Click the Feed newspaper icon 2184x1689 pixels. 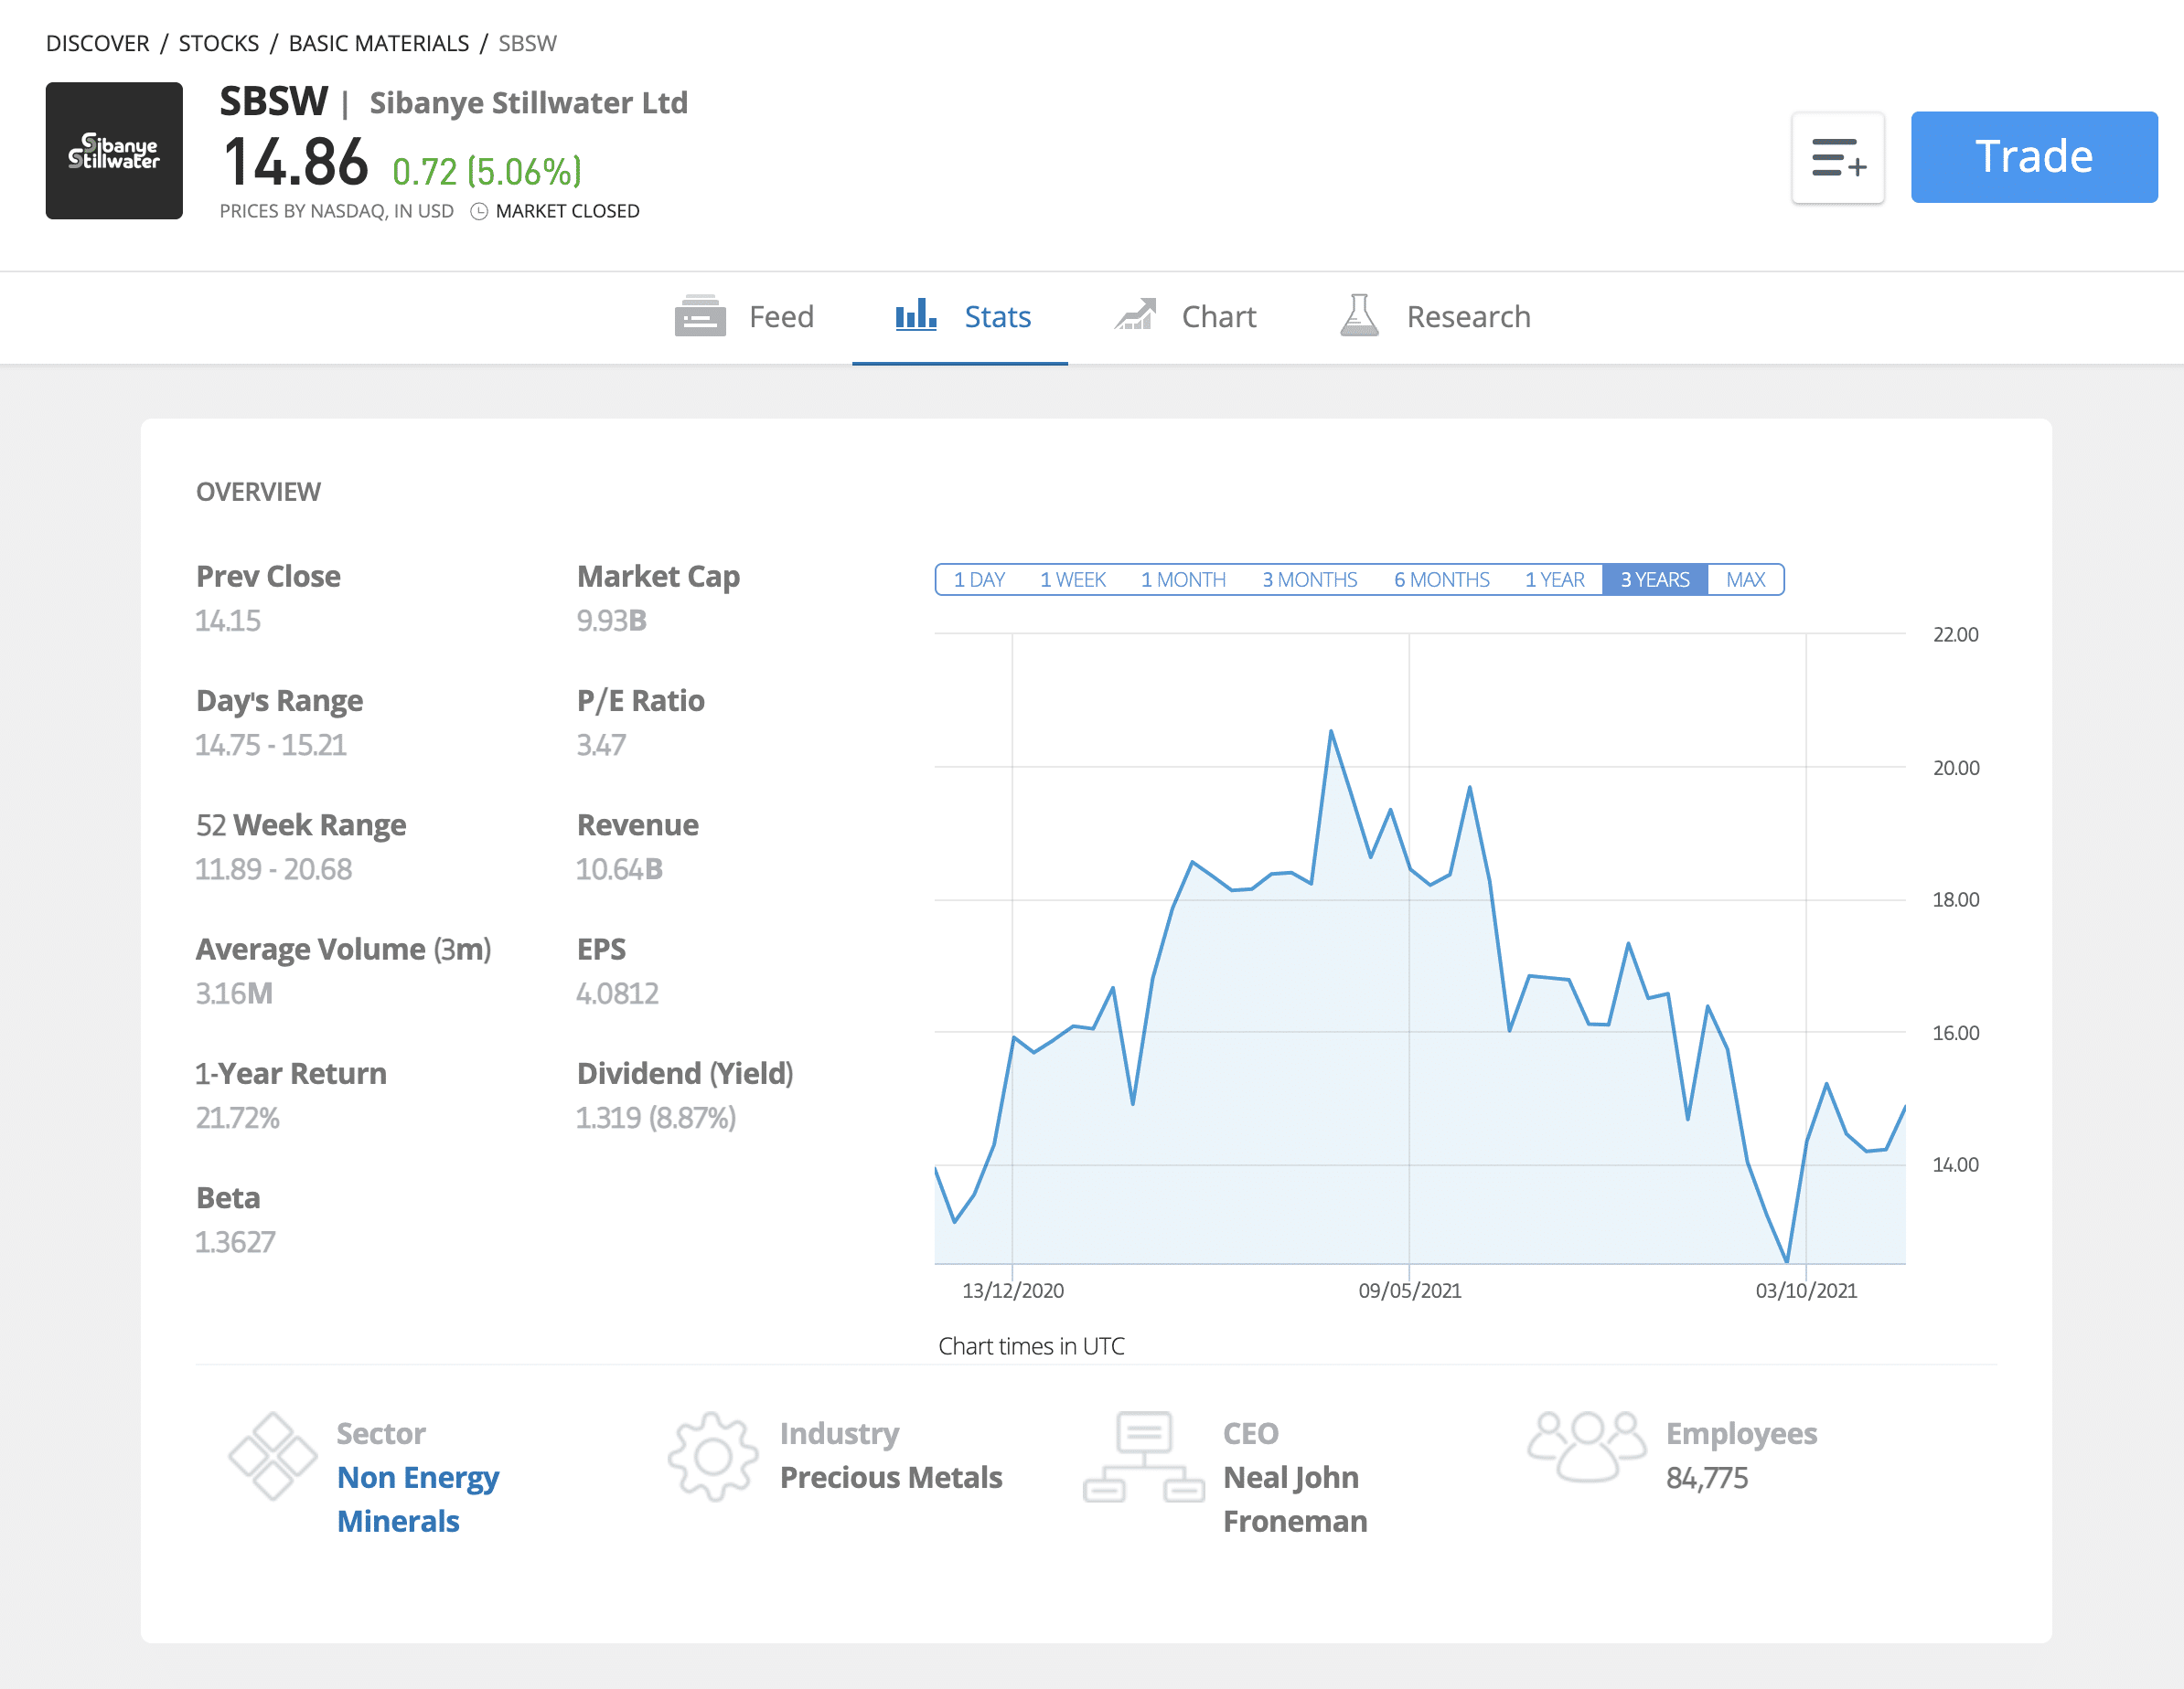pyautogui.click(x=700, y=316)
